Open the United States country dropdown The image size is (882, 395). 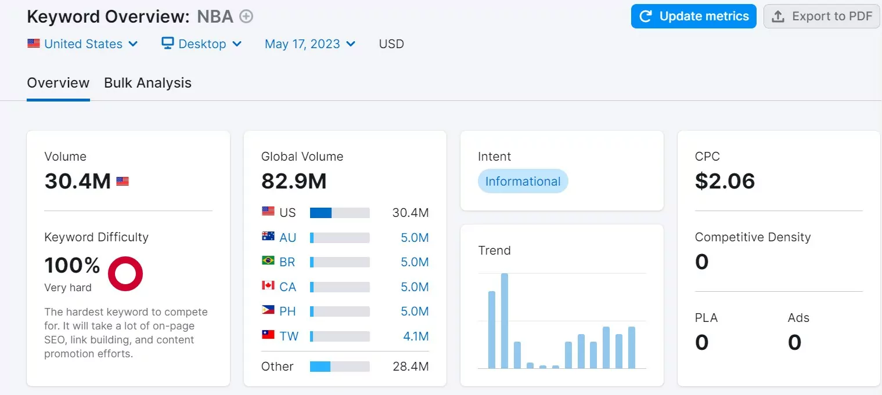coord(83,44)
